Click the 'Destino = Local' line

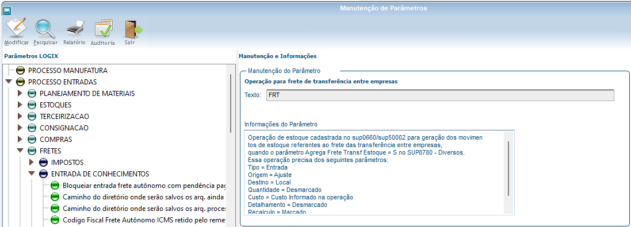coord(270,182)
